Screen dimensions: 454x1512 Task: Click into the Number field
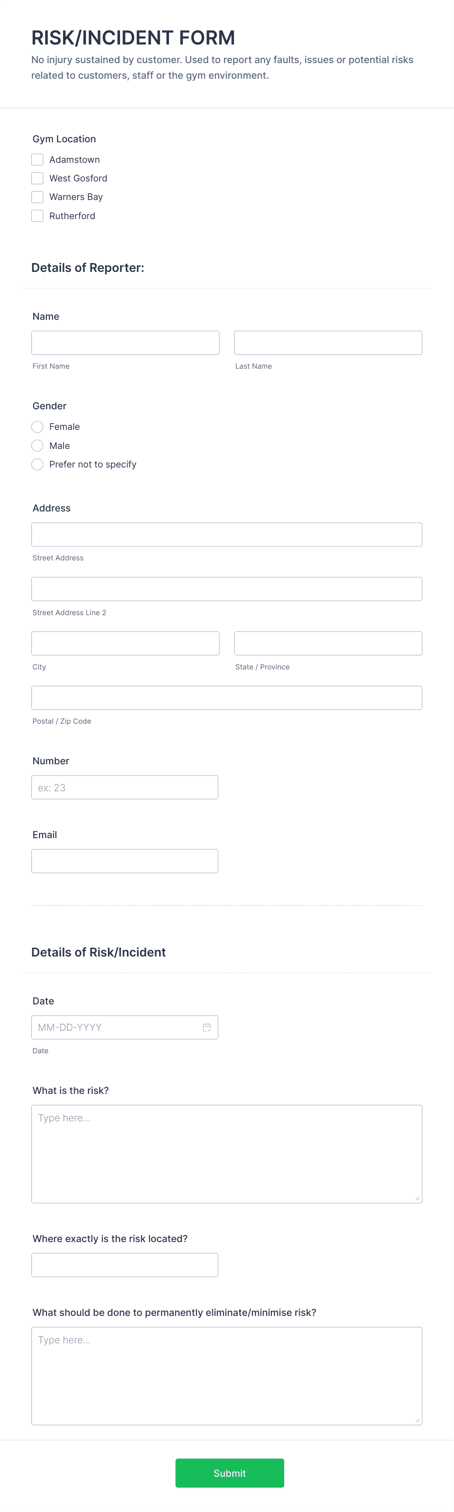(x=125, y=786)
